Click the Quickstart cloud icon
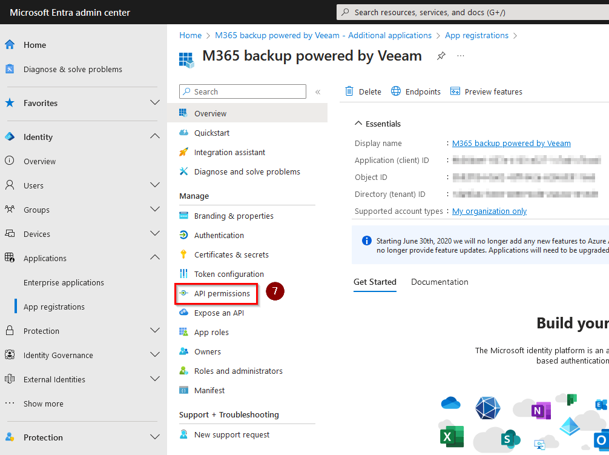Image resolution: width=609 pixels, height=455 pixels. [183, 133]
